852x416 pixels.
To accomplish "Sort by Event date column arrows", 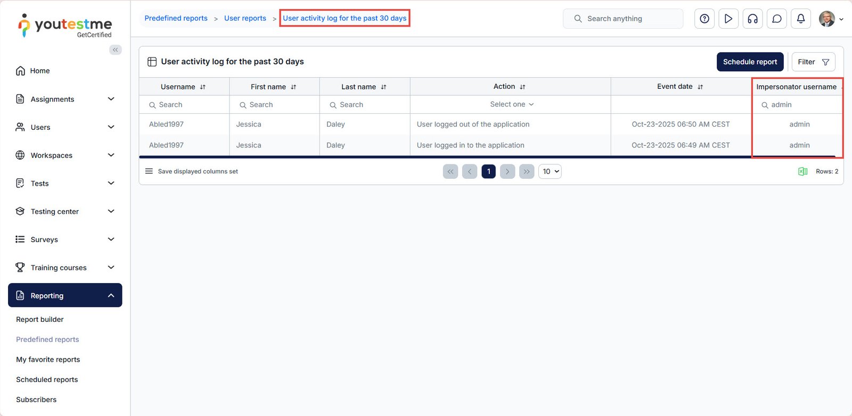I will pos(700,87).
